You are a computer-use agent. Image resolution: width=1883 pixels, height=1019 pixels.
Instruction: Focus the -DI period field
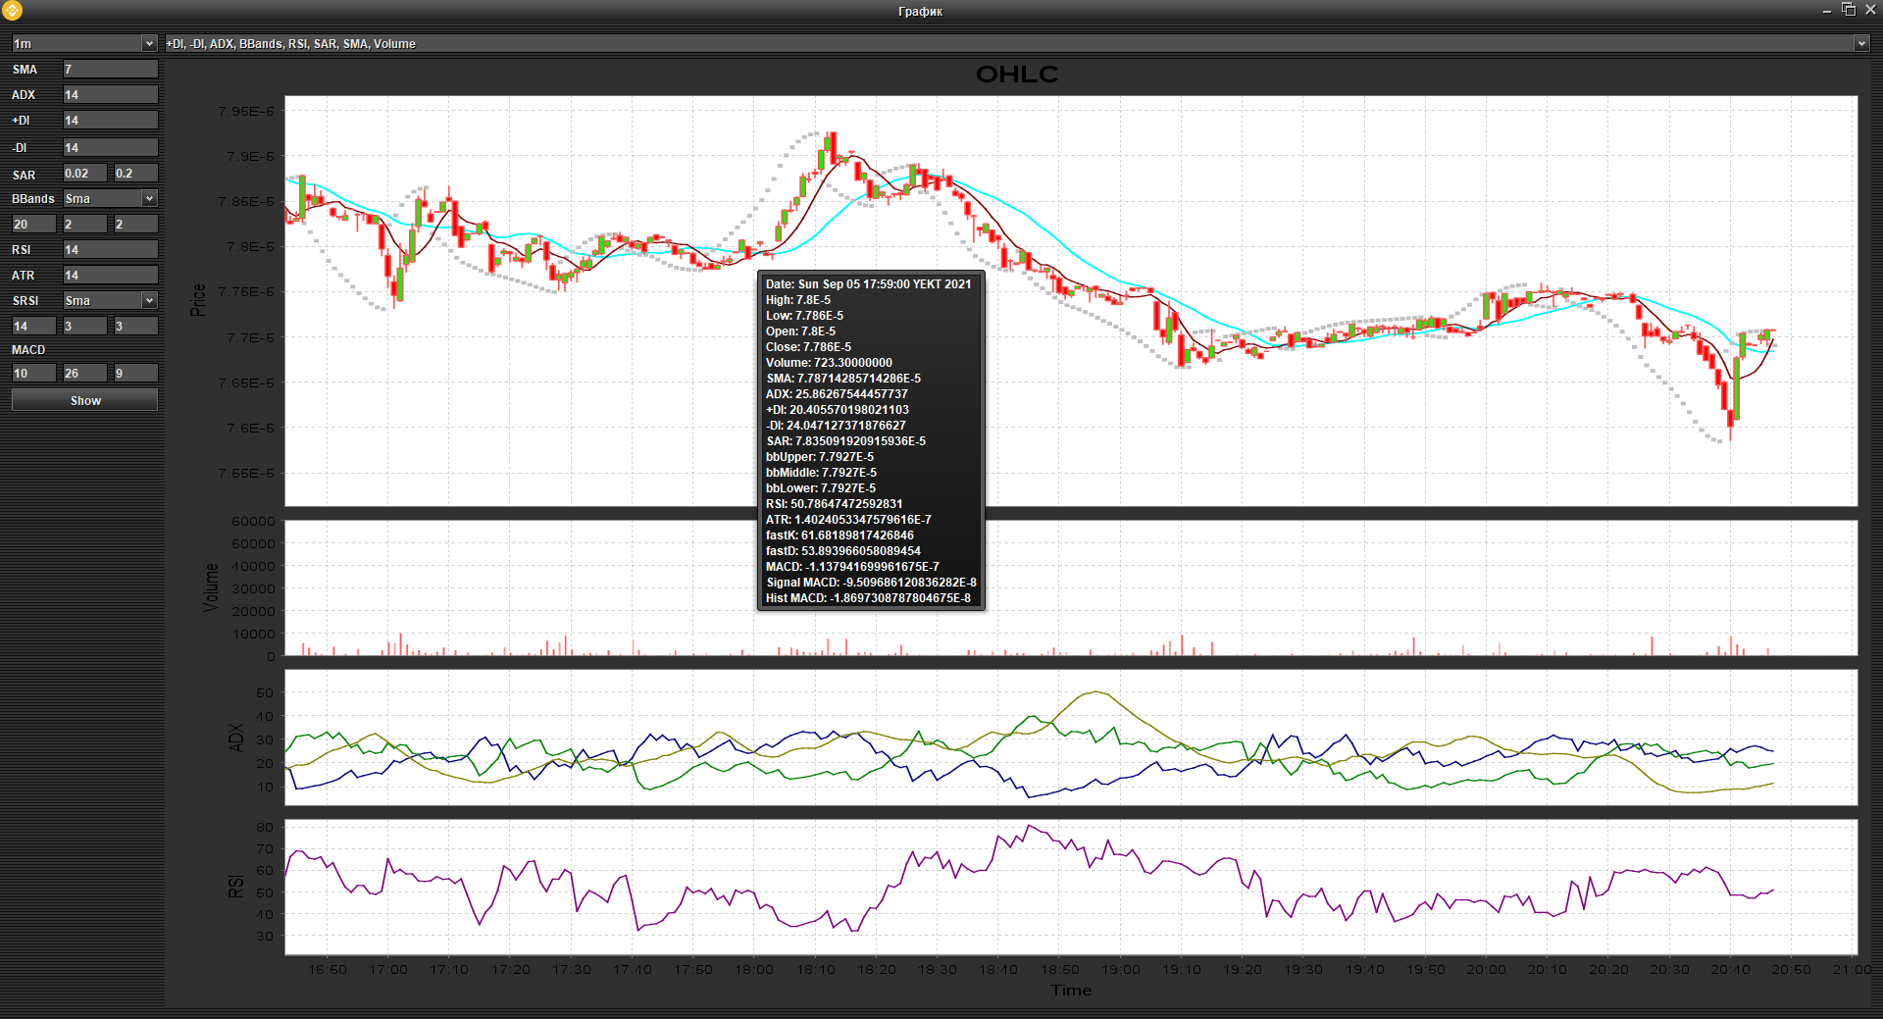110,148
